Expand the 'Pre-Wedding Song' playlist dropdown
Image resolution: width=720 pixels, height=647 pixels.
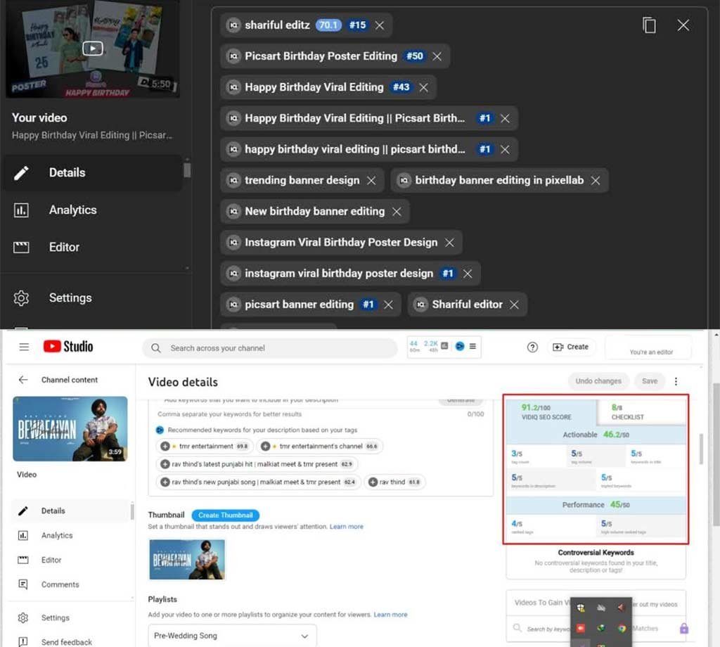tap(232, 636)
